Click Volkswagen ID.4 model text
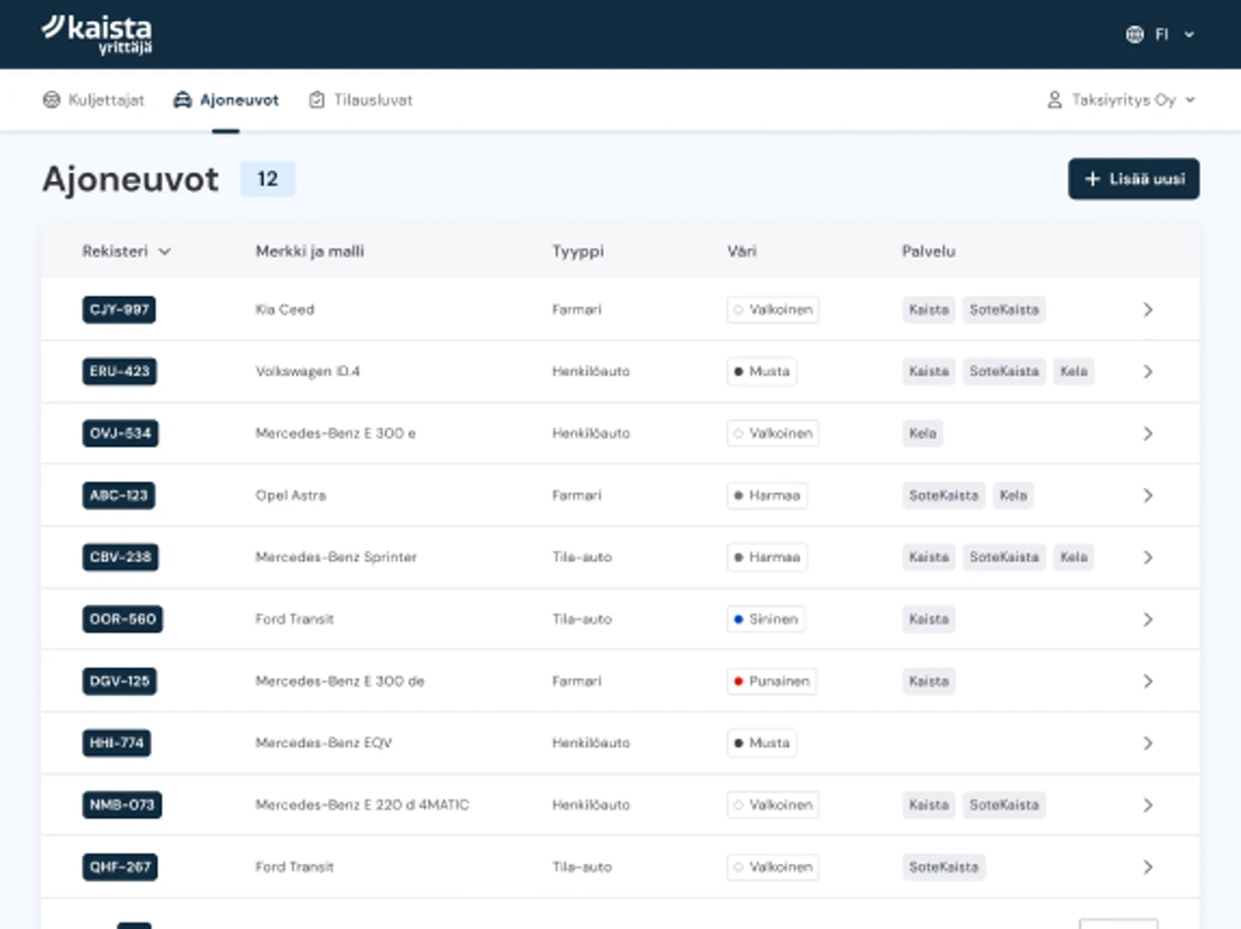Viewport: 1241px width, 929px height. 307,372
